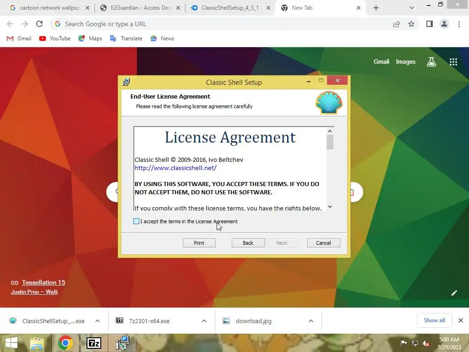This screenshot has width=469, height=352.
Task: Accept the License Agreement terms checkbox
Action: click(136, 221)
